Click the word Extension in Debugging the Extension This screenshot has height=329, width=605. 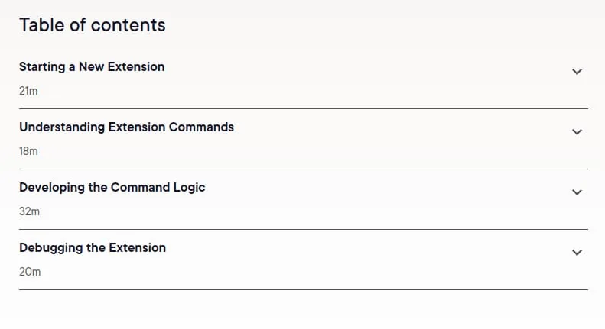coord(138,248)
